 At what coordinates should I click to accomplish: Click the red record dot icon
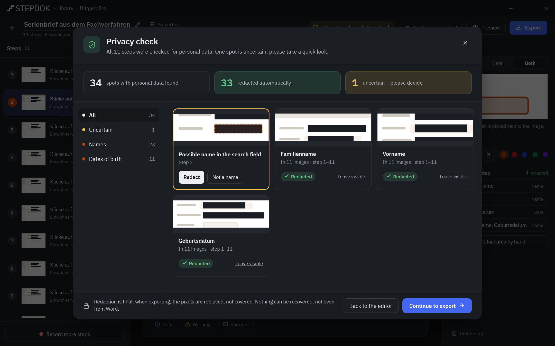pyautogui.click(x=41, y=334)
